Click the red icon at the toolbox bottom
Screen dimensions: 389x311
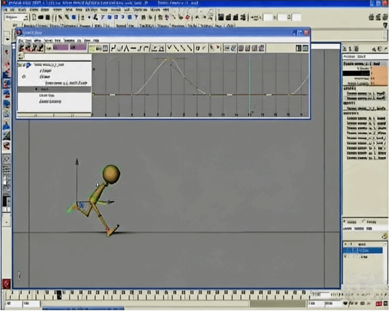point(7,283)
